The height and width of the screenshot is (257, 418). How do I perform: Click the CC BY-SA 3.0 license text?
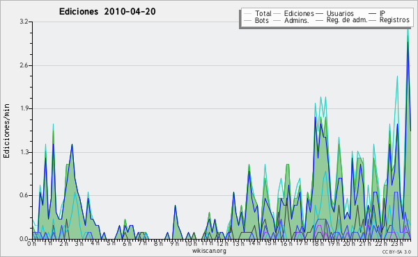[x=396, y=251]
